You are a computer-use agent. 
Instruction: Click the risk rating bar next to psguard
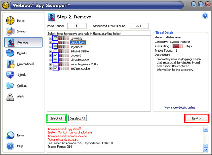coord(64,55)
